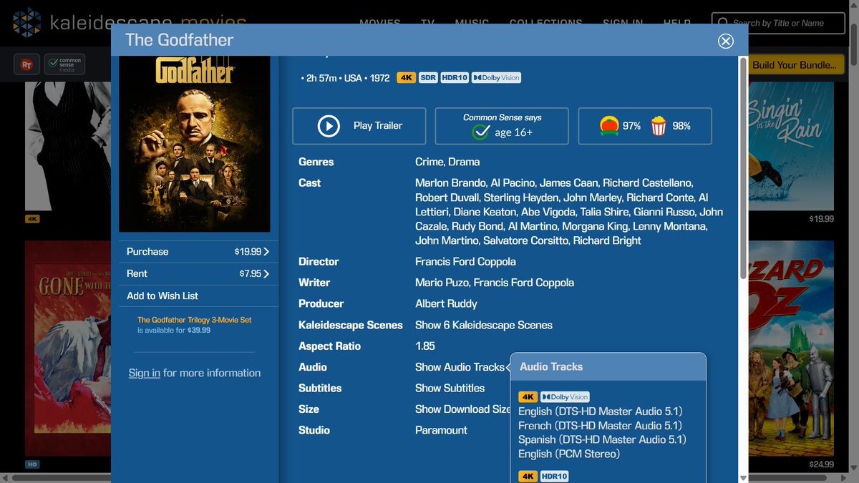The height and width of the screenshot is (483, 859).
Task: Open the Music menu
Action: [x=472, y=23]
